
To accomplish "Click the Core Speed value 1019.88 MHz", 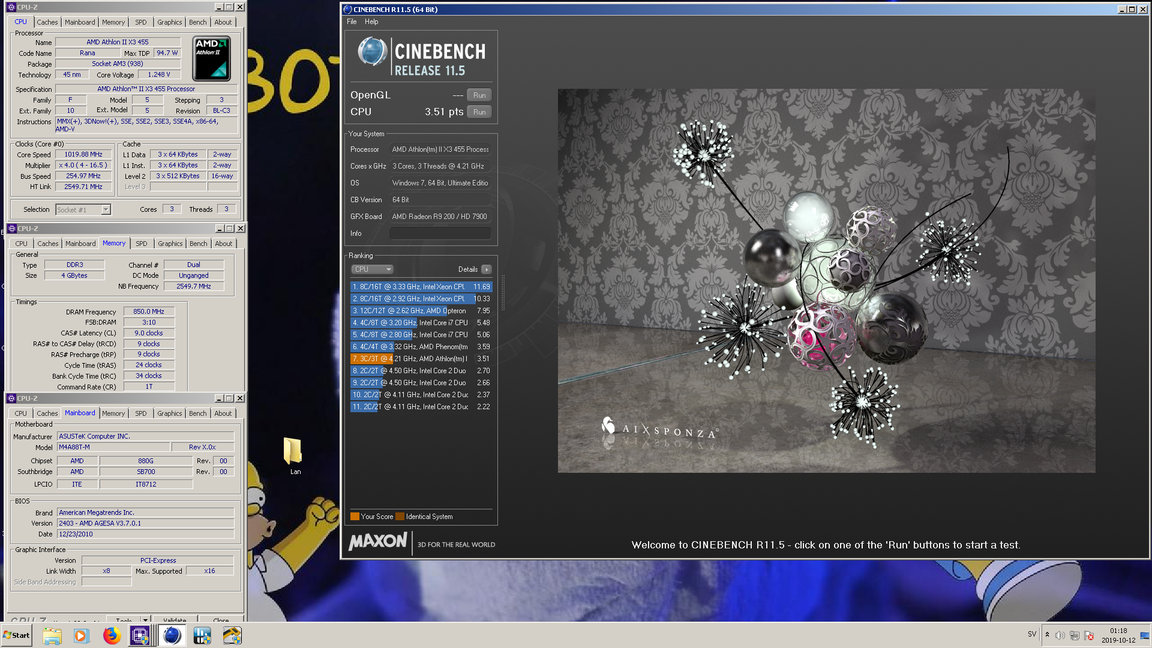I will tap(83, 155).
